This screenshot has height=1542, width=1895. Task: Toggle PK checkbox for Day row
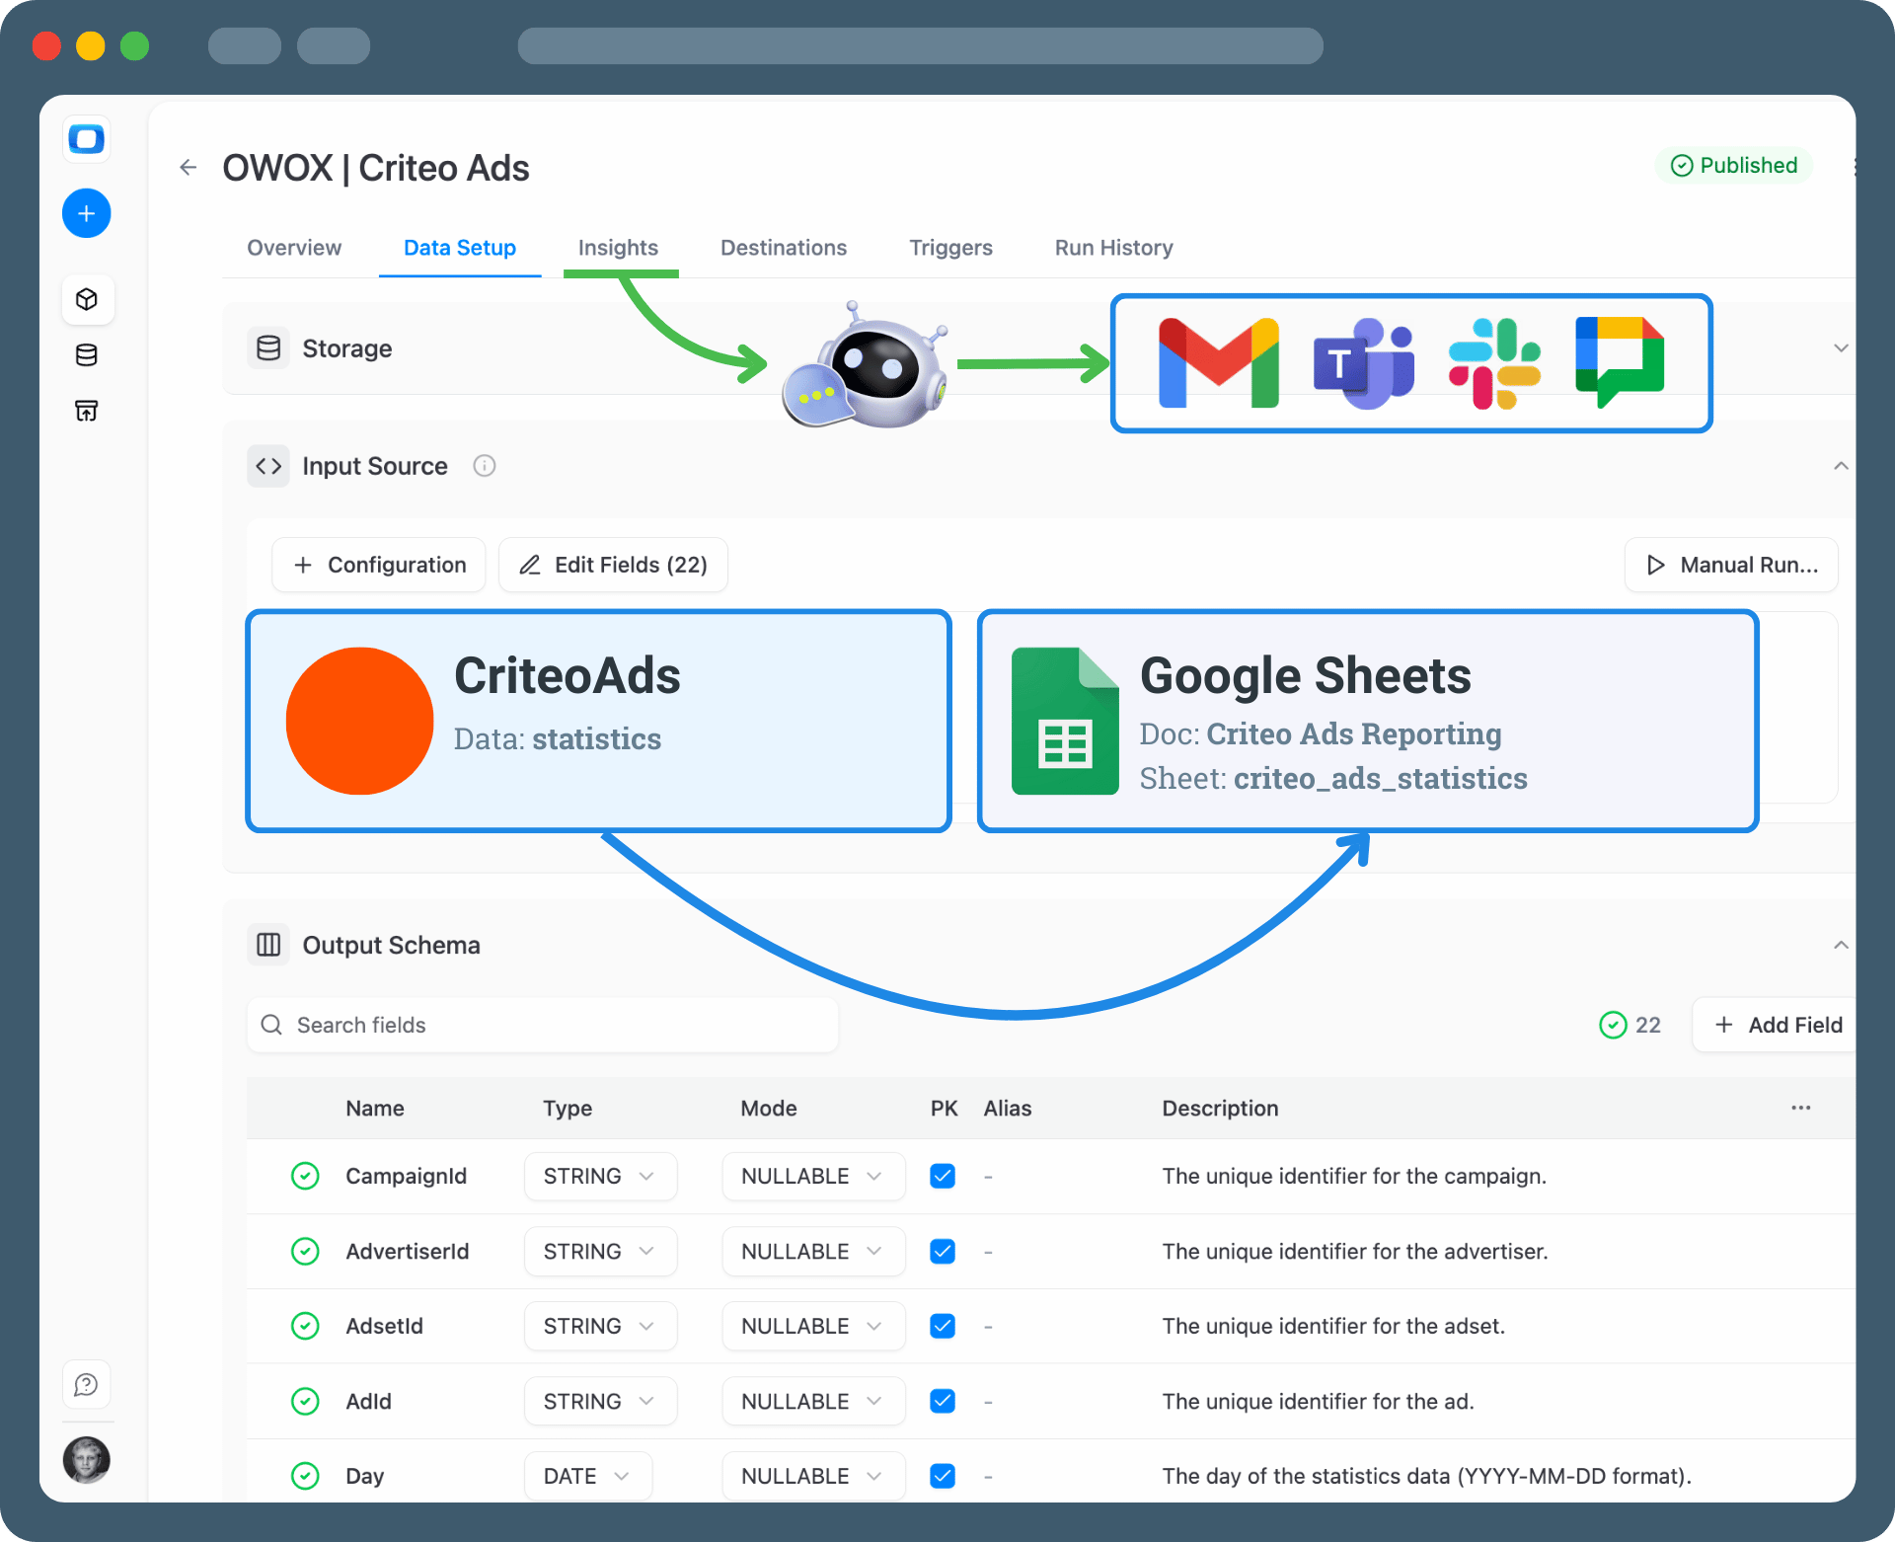point(943,1476)
